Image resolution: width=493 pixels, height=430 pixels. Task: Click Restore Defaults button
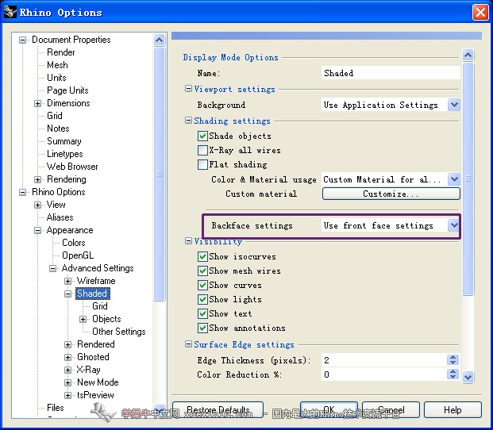point(218,409)
